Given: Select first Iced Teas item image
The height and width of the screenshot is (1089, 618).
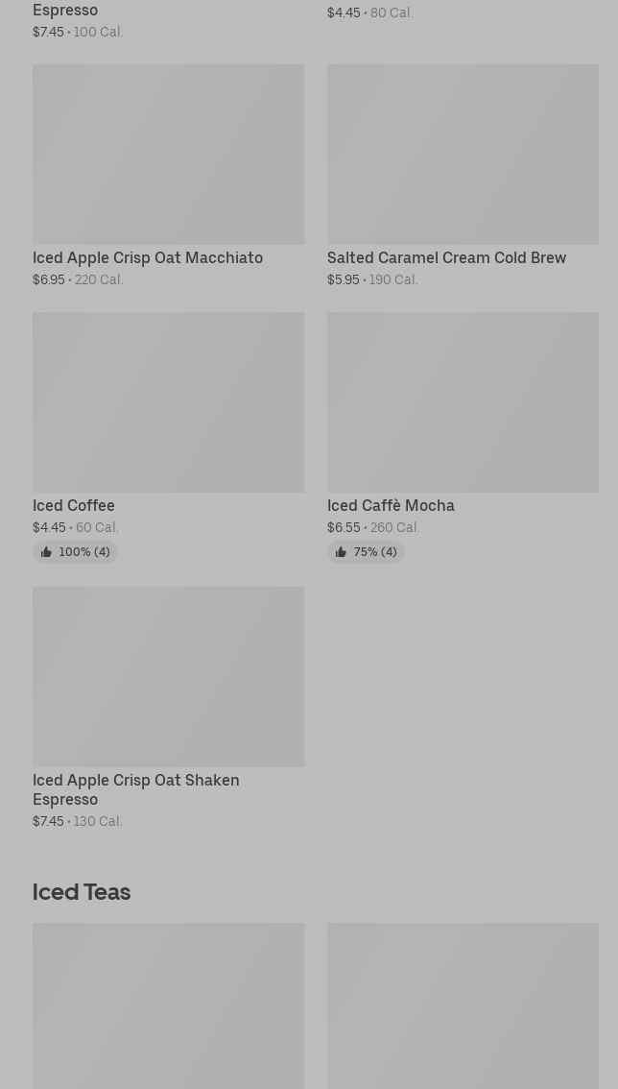Looking at the screenshot, I should coord(168,1005).
